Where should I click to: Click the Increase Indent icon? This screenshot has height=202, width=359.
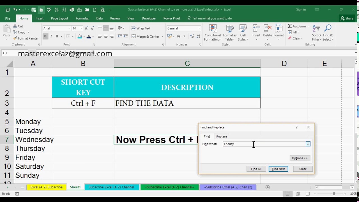click(125, 36)
